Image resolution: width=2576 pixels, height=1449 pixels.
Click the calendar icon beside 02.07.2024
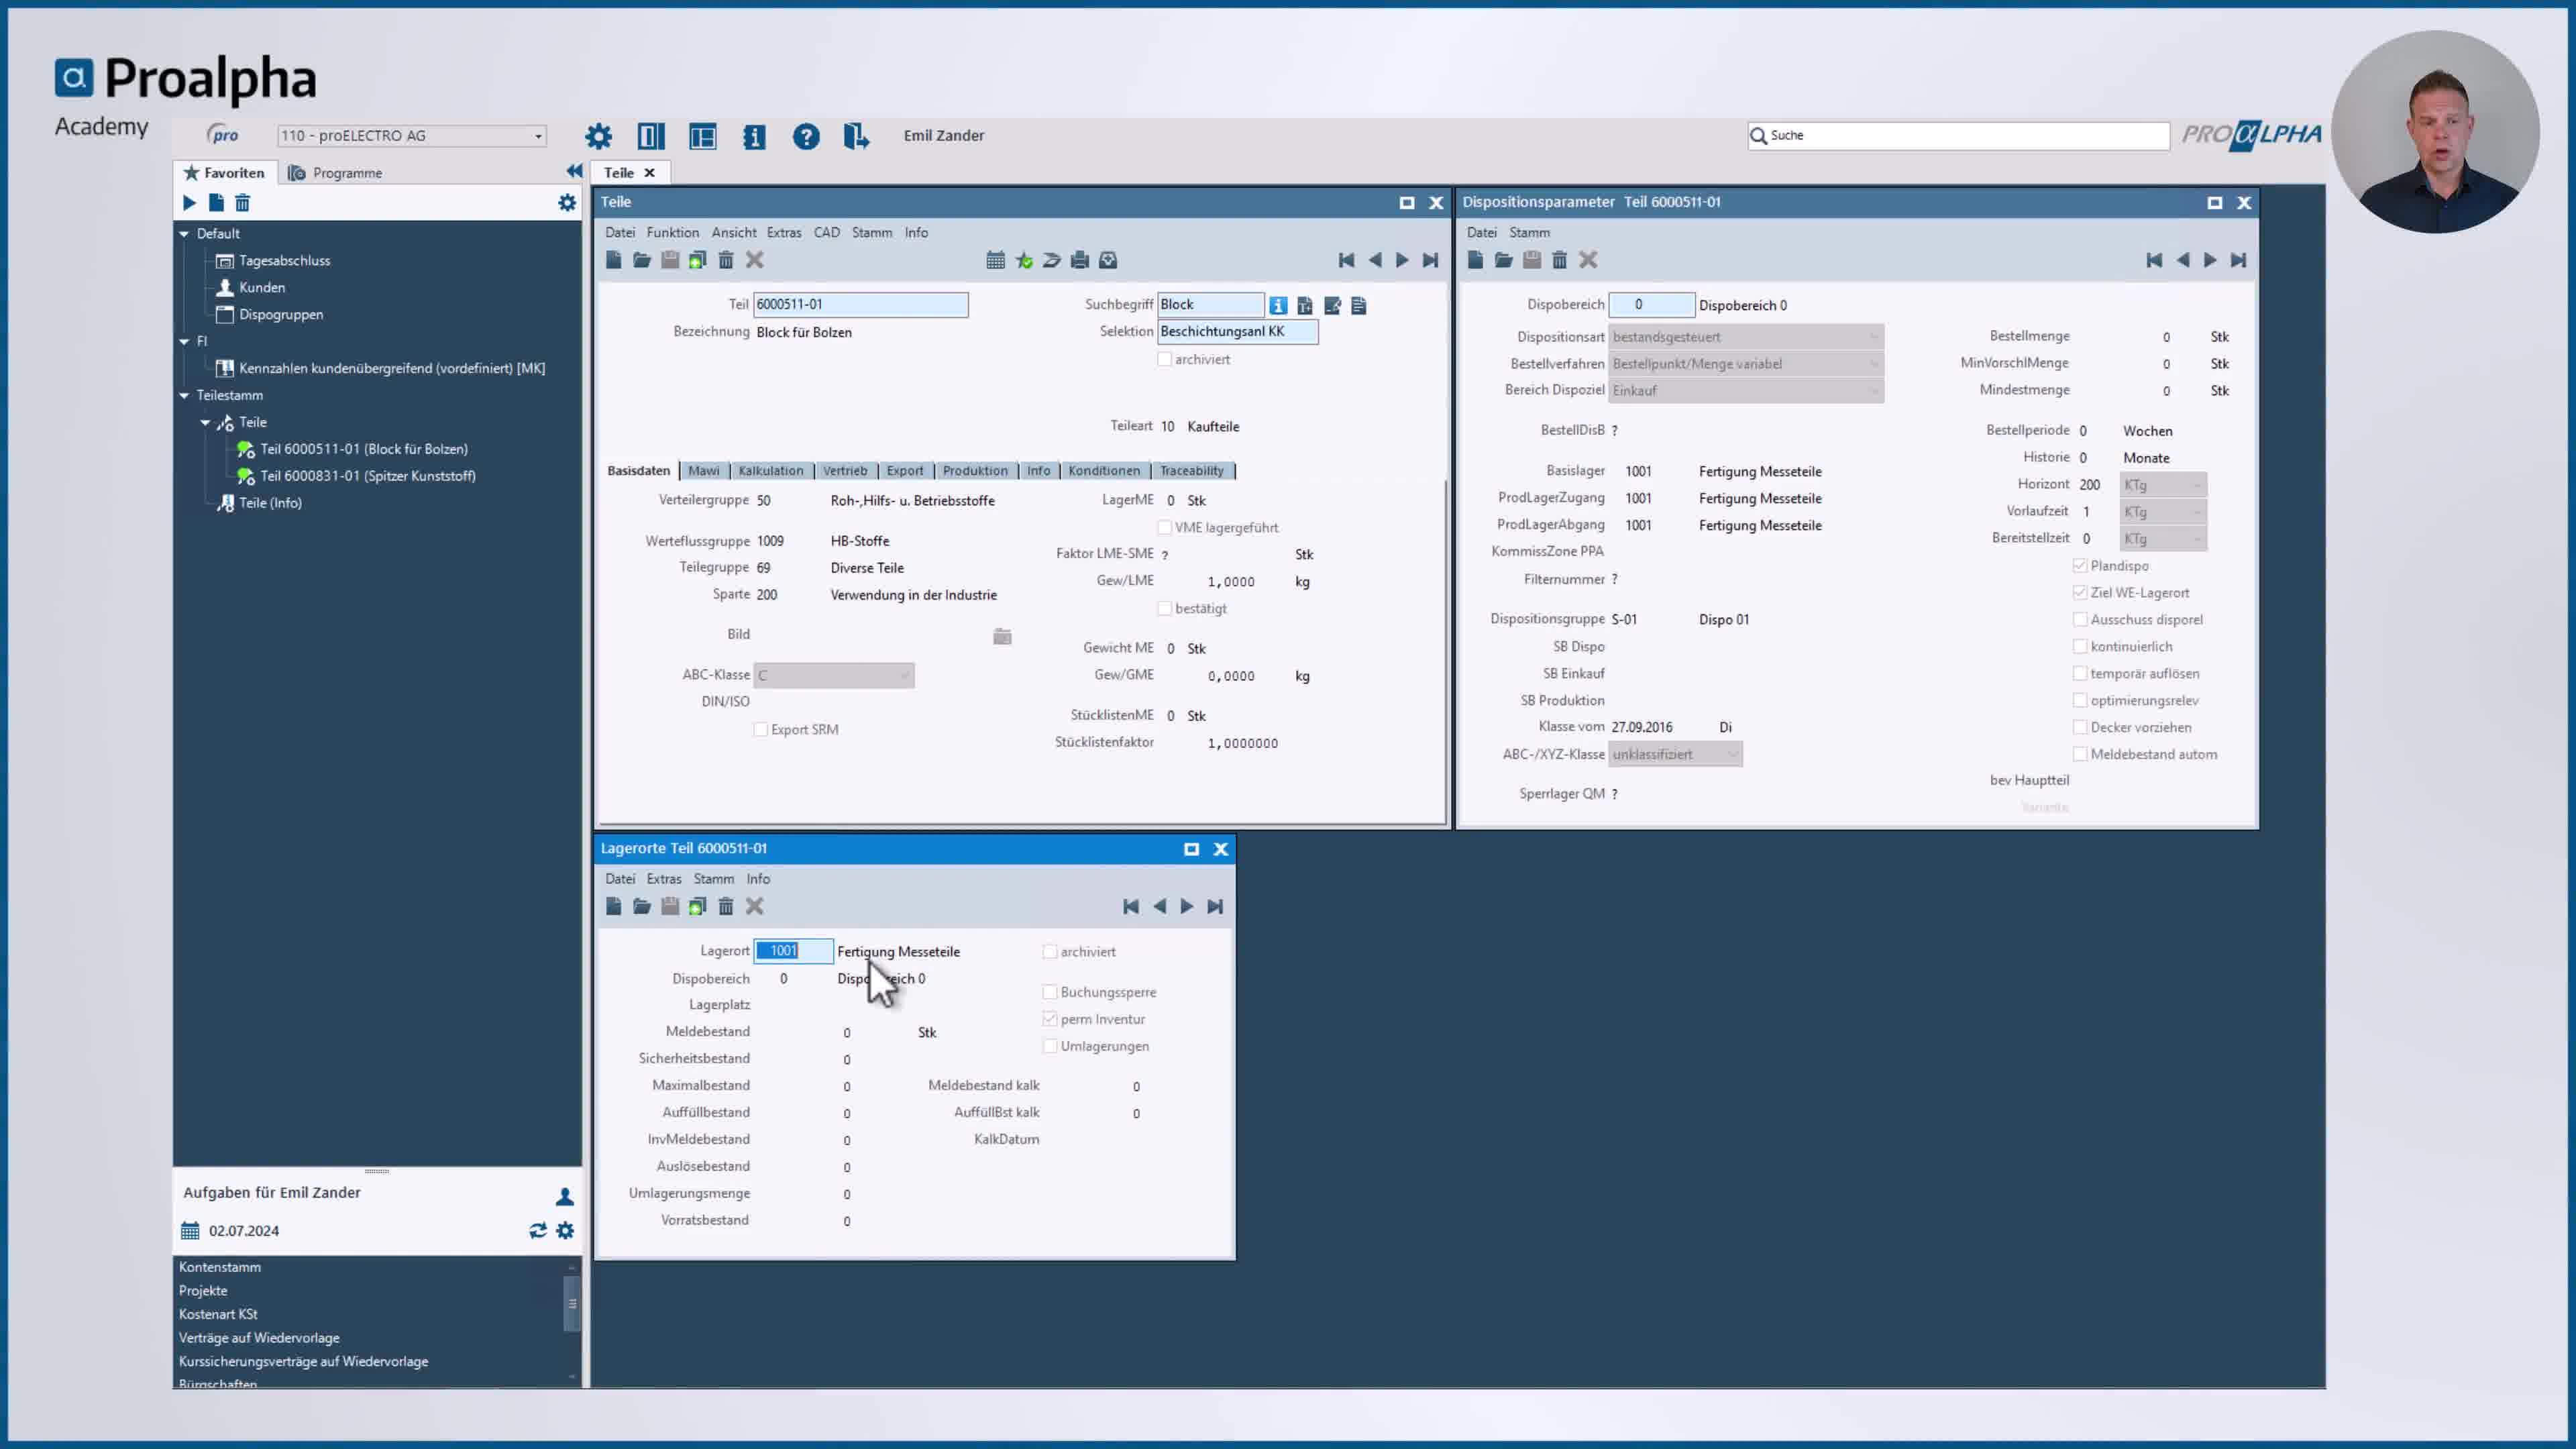[x=190, y=1230]
